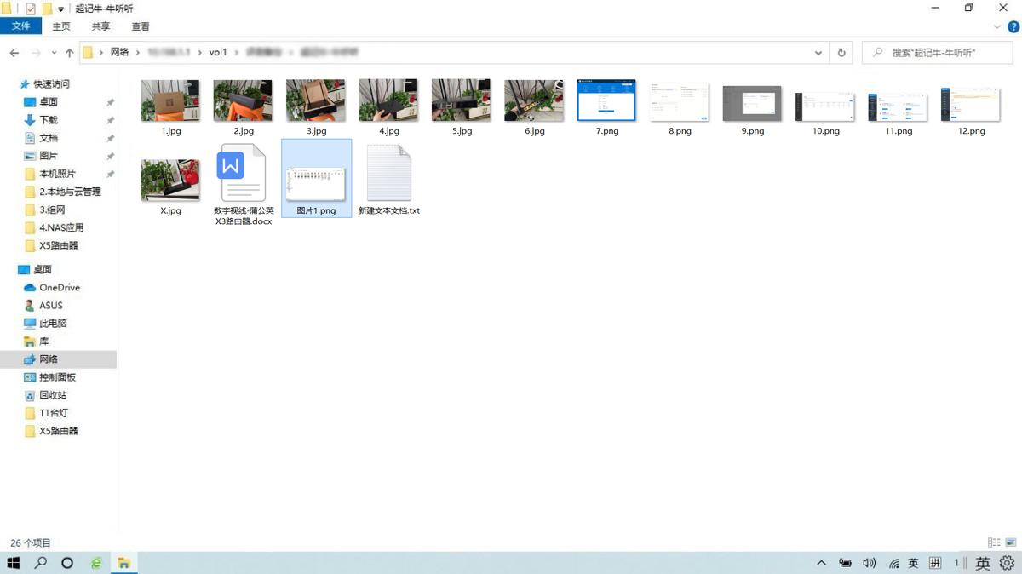Viewport: 1022px width, 574px height.
Task: Show hidden system tray icons
Action: tap(821, 563)
